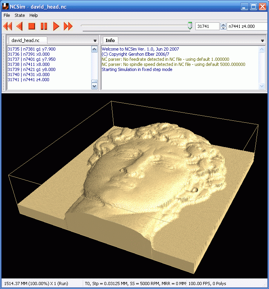Play the simulation forward
Image resolution: width=269 pixels, height=289 pixels.
(56, 26)
